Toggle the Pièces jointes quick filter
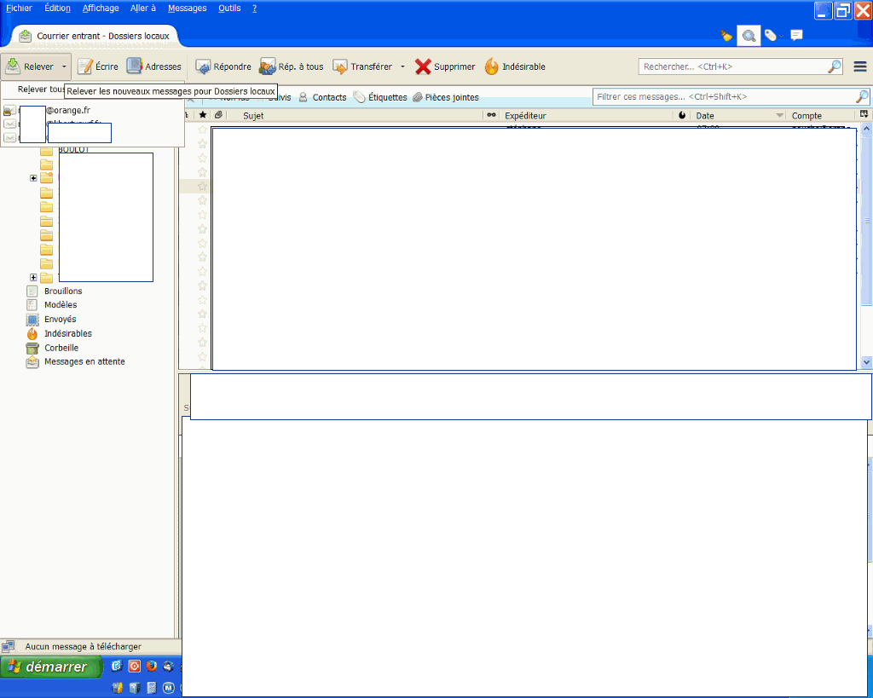 [x=445, y=97]
